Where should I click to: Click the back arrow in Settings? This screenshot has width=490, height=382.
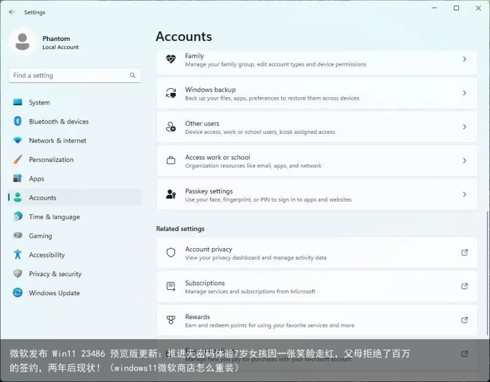pos(12,12)
